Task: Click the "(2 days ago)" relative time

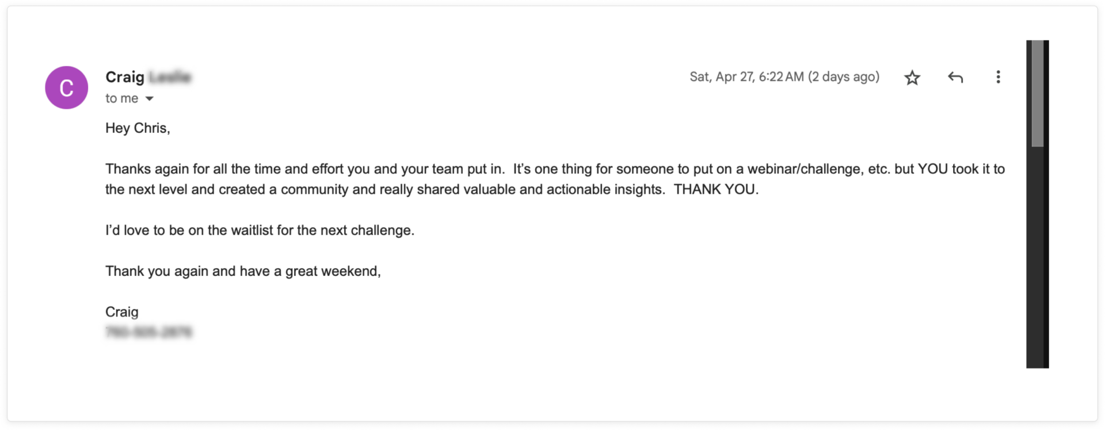Action: point(844,77)
